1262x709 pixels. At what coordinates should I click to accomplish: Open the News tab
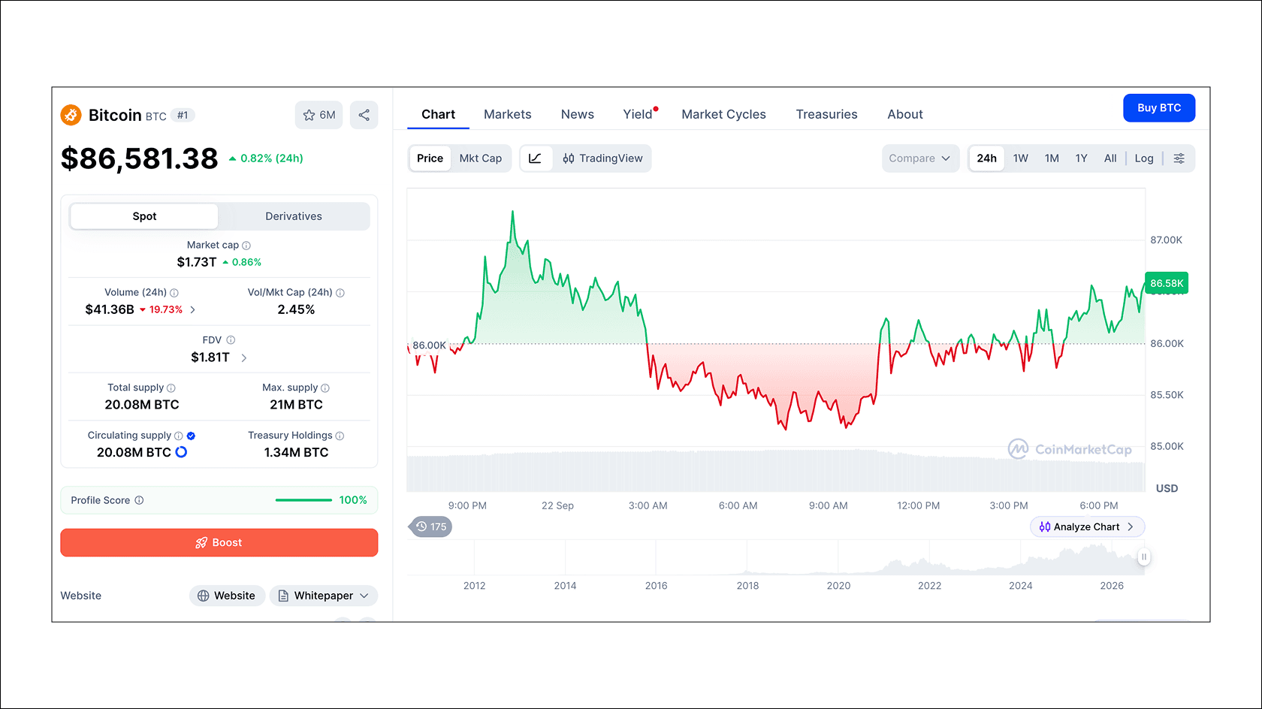coord(578,114)
